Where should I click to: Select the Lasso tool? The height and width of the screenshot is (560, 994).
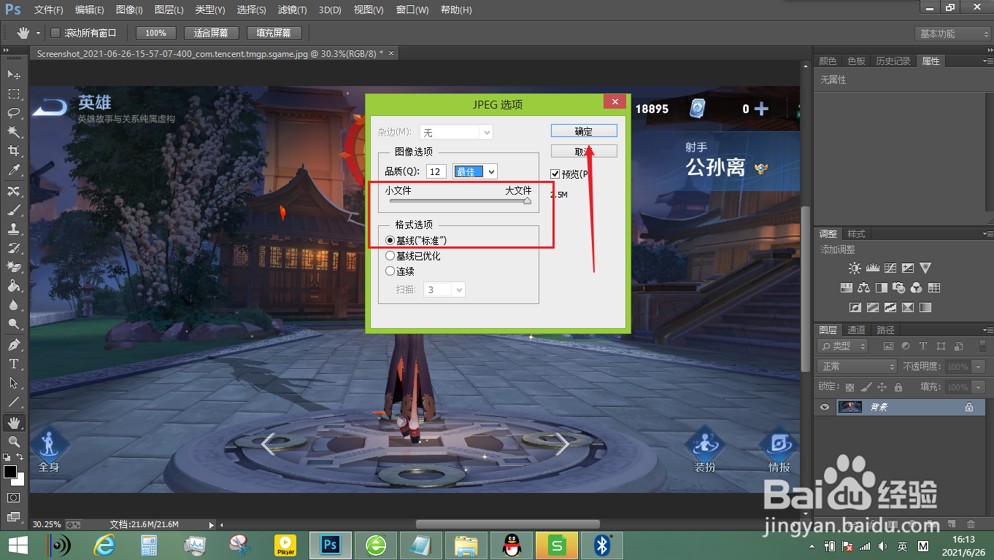click(x=14, y=112)
